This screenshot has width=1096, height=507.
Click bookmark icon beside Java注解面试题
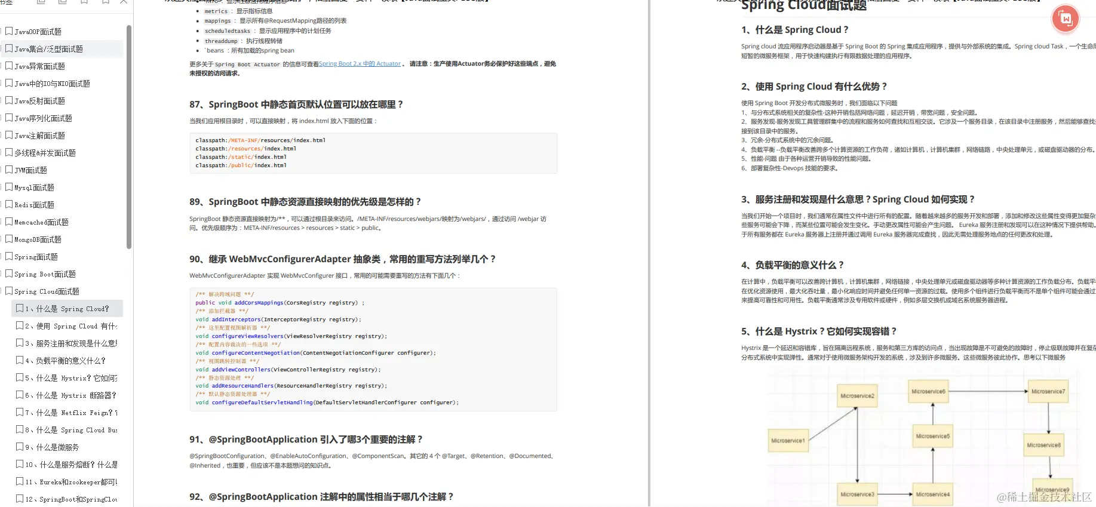tap(9, 135)
